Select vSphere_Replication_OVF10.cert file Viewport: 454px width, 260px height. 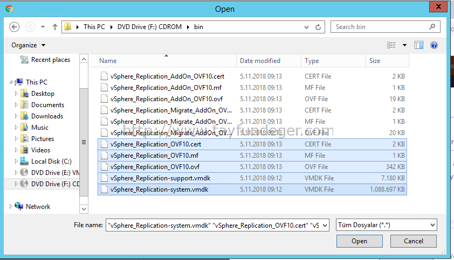click(x=252, y=144)
